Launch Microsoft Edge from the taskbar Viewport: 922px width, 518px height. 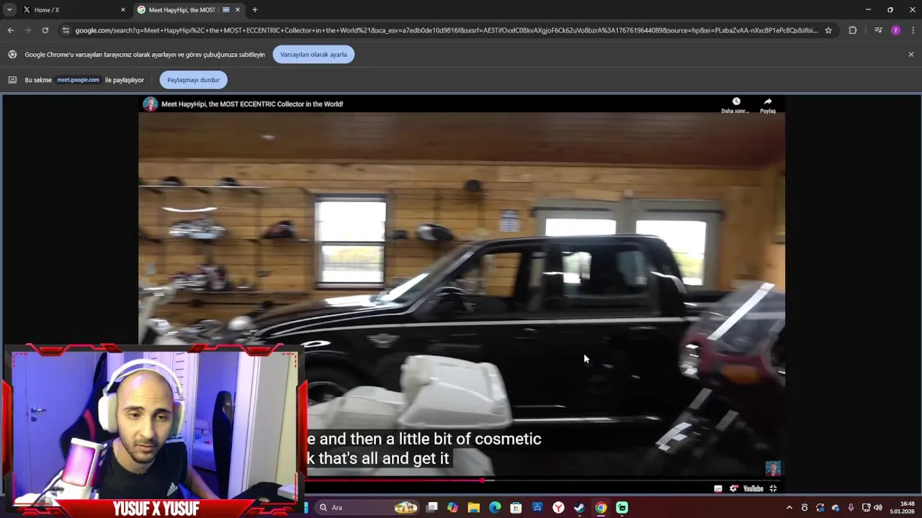click(x=495, y=507)
